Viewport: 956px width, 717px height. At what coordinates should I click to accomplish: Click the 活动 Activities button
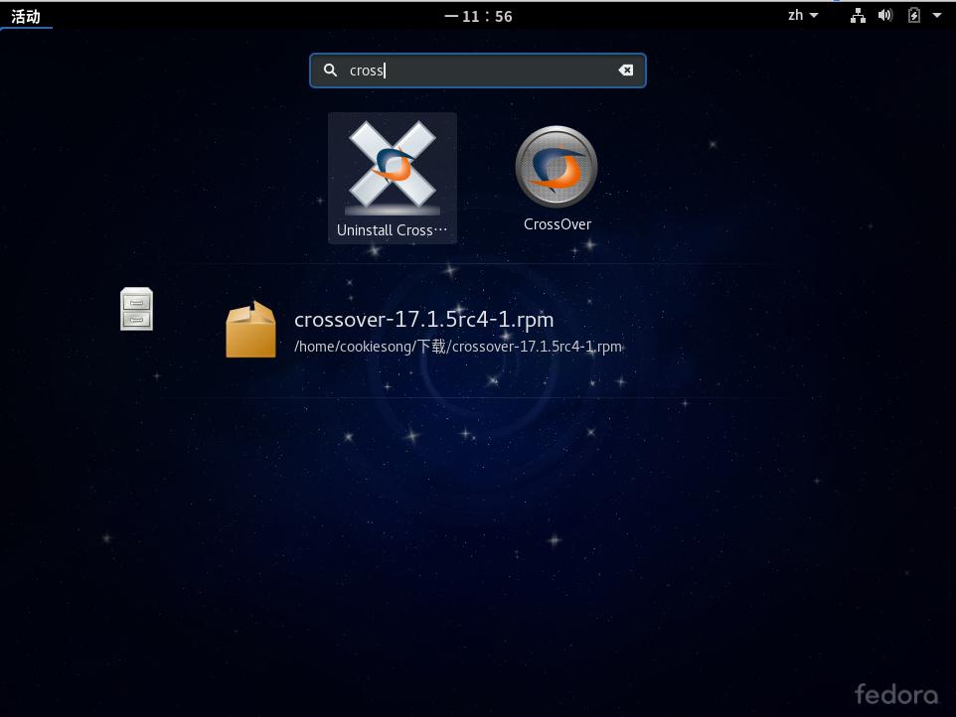(26, 16)
